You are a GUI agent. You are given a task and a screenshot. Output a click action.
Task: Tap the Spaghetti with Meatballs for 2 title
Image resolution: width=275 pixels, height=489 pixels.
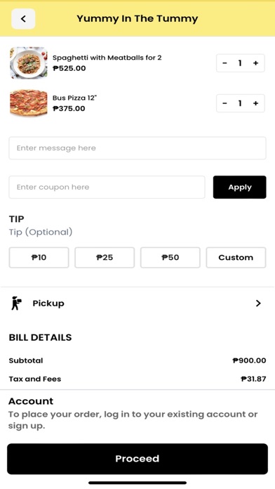107,58
